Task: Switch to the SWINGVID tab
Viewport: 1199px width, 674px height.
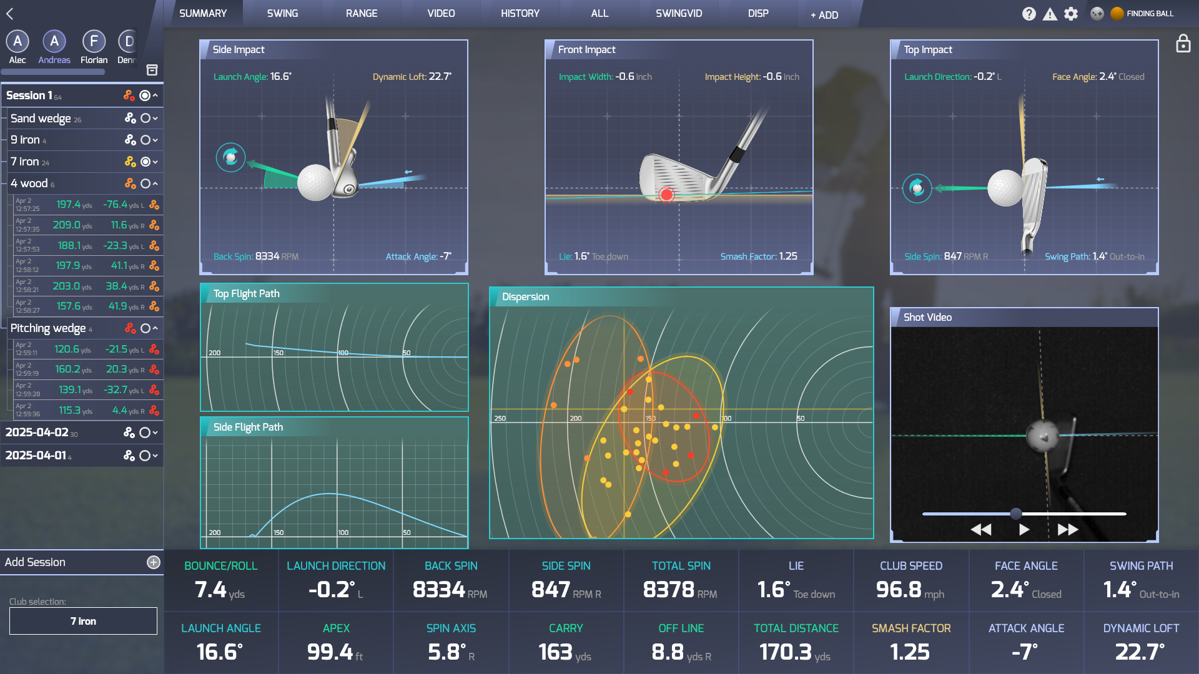Action: [679, 13]
